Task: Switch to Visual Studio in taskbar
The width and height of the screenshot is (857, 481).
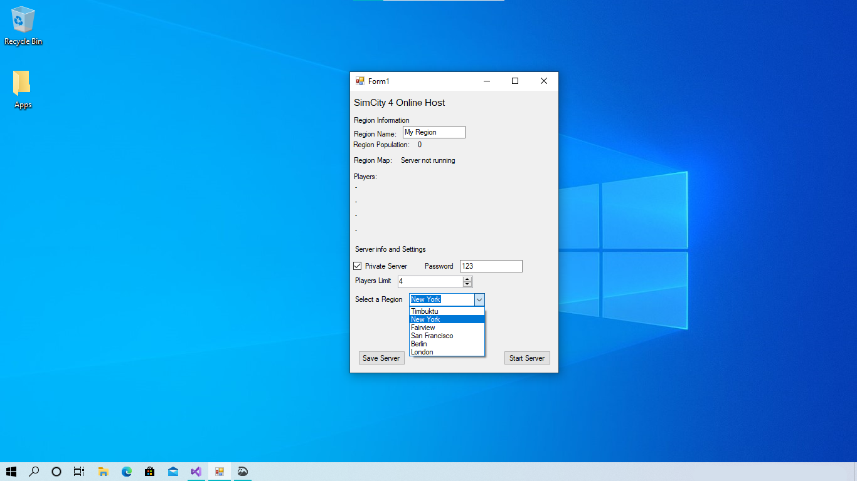Action: tap(196, 472)
